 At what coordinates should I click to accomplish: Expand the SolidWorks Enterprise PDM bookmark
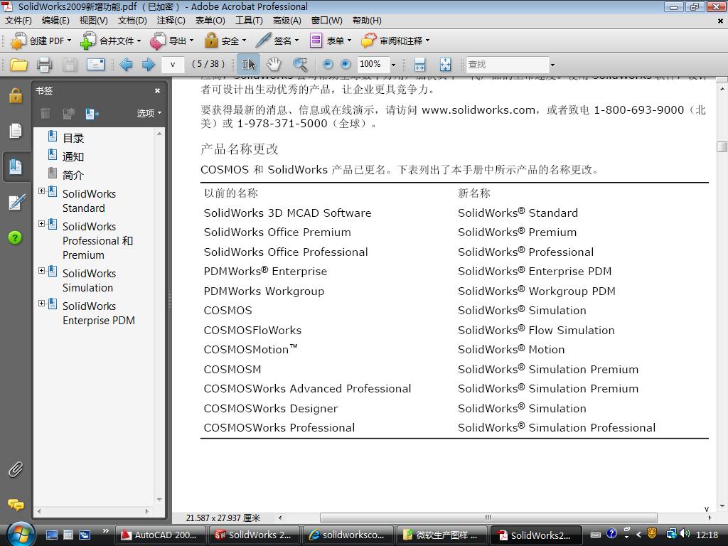point(41,303)
